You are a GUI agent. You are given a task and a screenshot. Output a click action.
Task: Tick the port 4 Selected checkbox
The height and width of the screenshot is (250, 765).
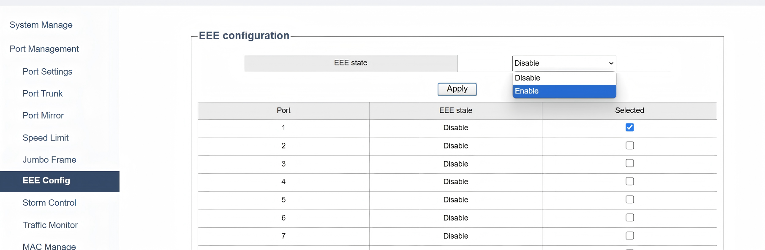click(x=629, y=181)
